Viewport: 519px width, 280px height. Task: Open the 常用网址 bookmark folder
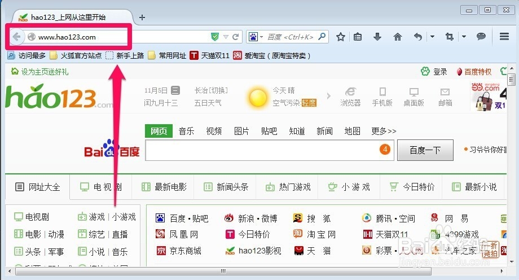[x=167, y=55]
